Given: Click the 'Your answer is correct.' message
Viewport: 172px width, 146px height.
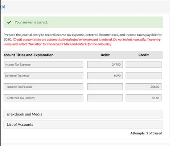Looking at the screenshot, I should pyautogui.click(x=31, y=22).
